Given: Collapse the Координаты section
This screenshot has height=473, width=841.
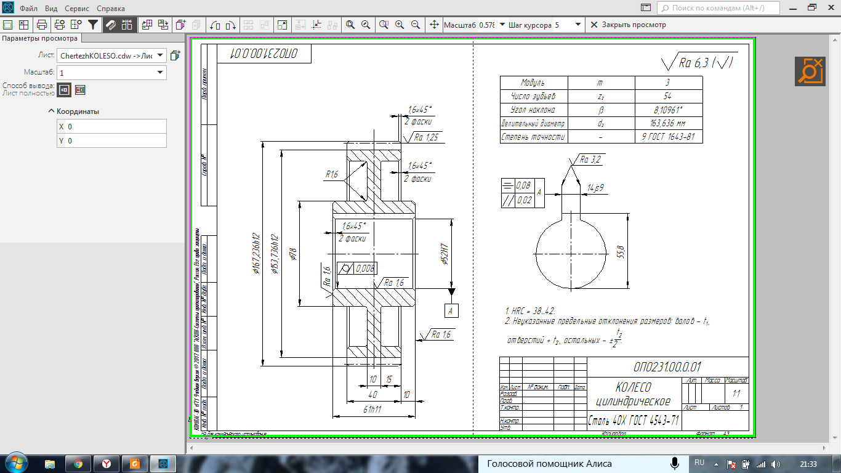Looking at the screenshot, I should tap(52, 111).
